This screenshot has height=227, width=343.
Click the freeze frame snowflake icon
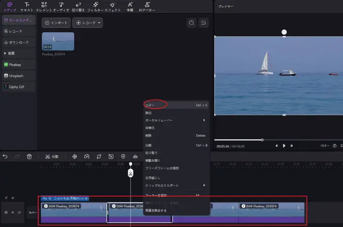pyautogui.click(x=75, y=156)
